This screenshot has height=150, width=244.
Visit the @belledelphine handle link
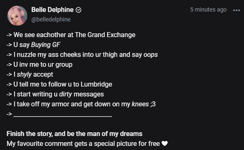51,19
